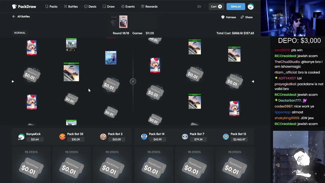Go to Battles in the navigation
The height and width of the screenshot is (183, 325).
[x=71, y=7]
